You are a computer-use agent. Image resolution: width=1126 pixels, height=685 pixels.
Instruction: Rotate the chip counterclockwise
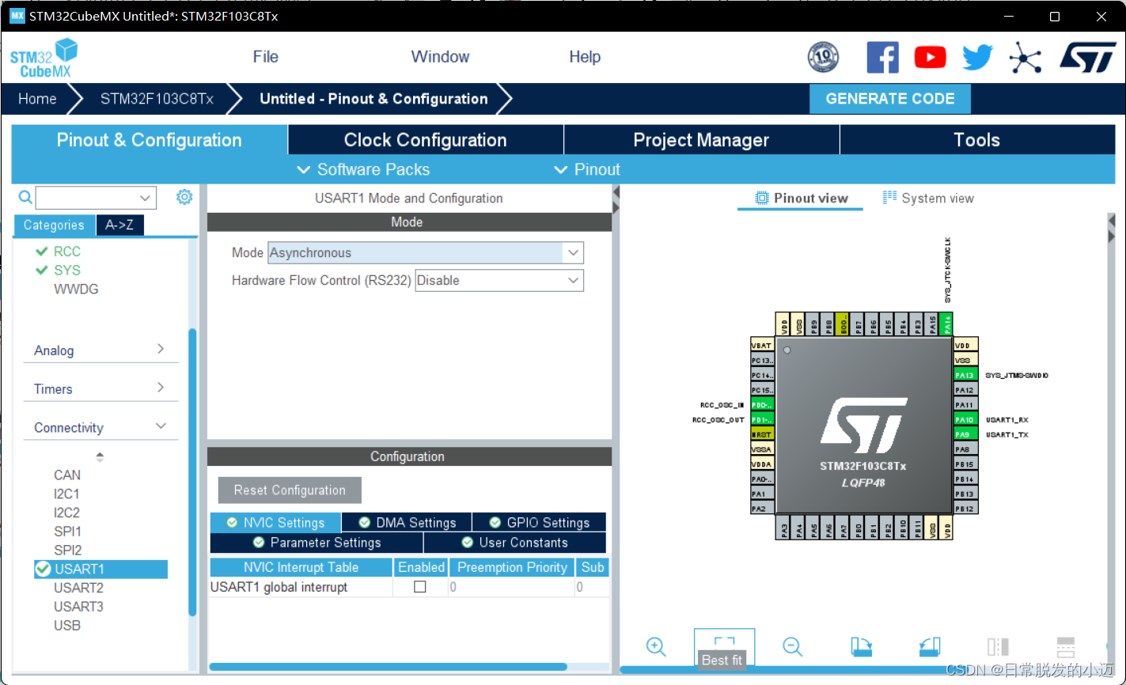pyautogui.click(x=930, y=646)
